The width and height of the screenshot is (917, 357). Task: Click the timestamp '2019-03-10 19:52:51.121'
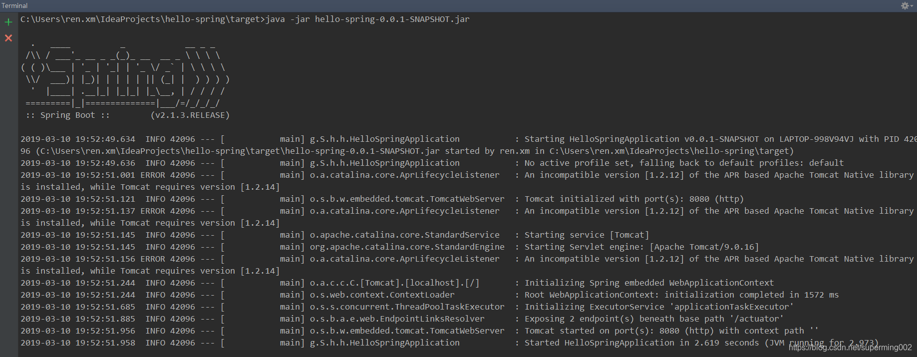[78, 199]
